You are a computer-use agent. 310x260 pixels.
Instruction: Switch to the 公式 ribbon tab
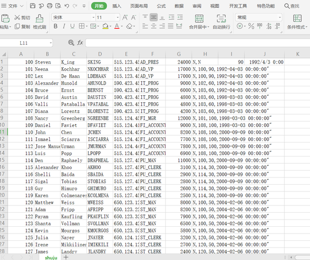tap(161, 6)
